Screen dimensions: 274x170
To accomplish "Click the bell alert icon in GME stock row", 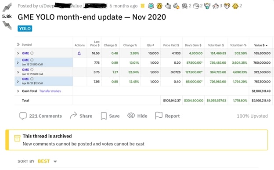I will pyautogui.click(x=79, y=53).
